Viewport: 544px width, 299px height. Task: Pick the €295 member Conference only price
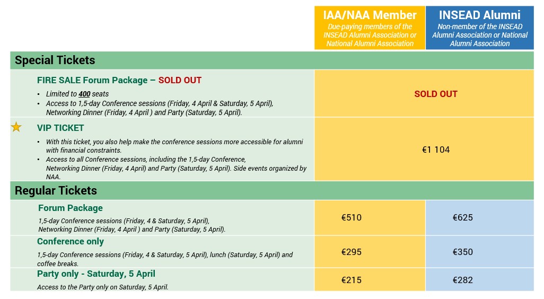click(352, 252)
